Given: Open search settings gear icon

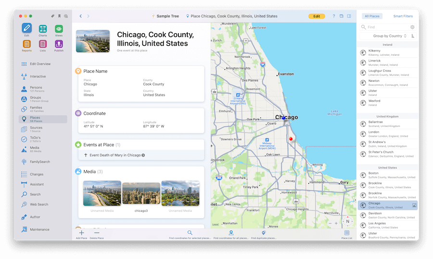Looking at the screenshot, I should pyautogui.click(x=412, y=27).
